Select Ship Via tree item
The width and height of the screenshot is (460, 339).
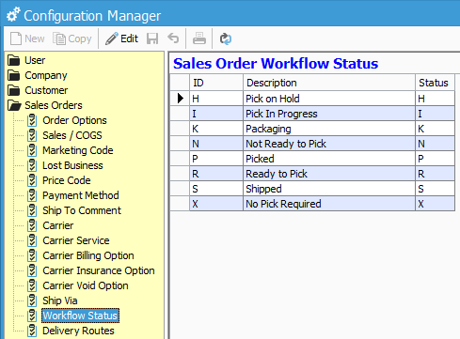[x=60, y=300]
